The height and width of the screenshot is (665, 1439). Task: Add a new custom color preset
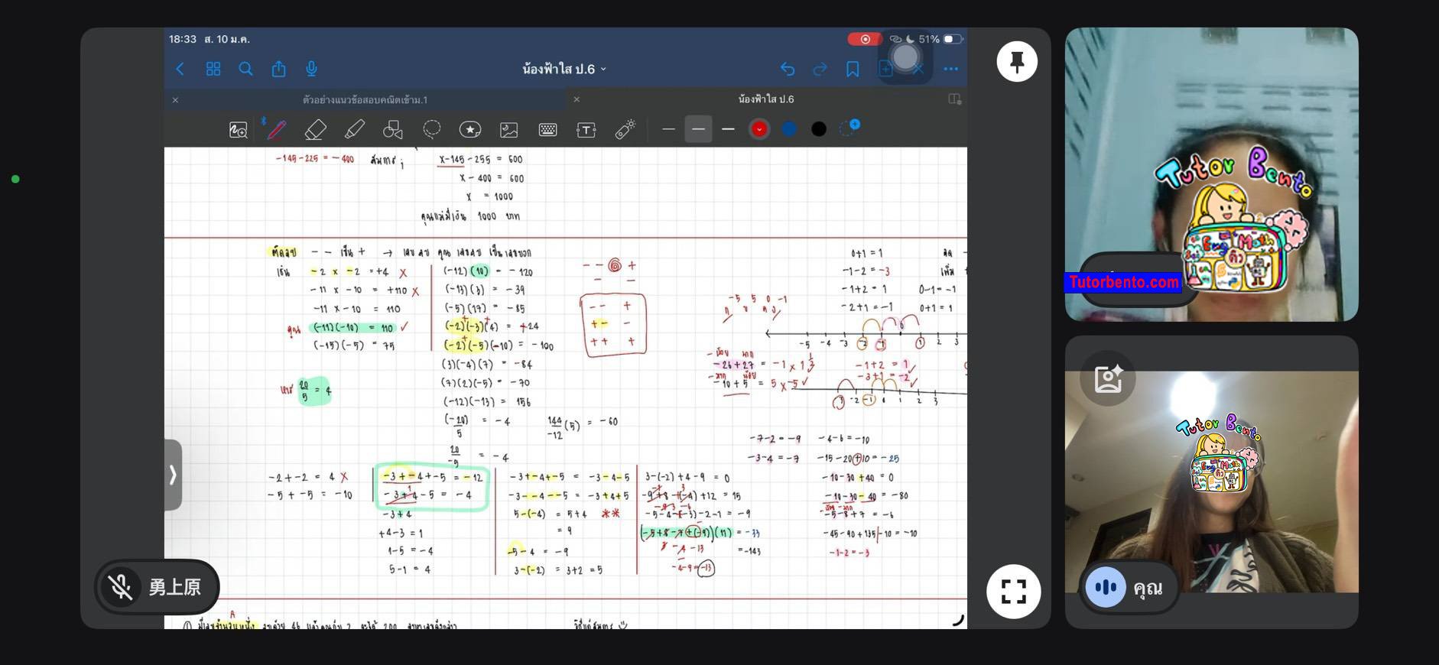[x=849, y=128]
